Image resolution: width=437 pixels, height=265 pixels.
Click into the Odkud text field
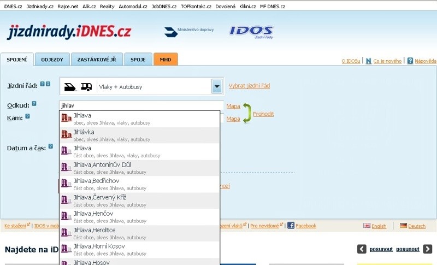point(141,105)
